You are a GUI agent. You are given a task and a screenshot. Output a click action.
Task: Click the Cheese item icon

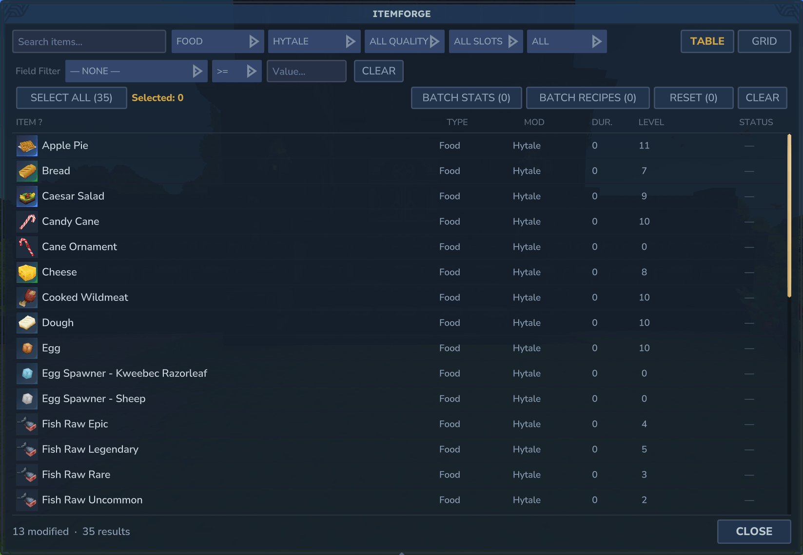(27, 272)
